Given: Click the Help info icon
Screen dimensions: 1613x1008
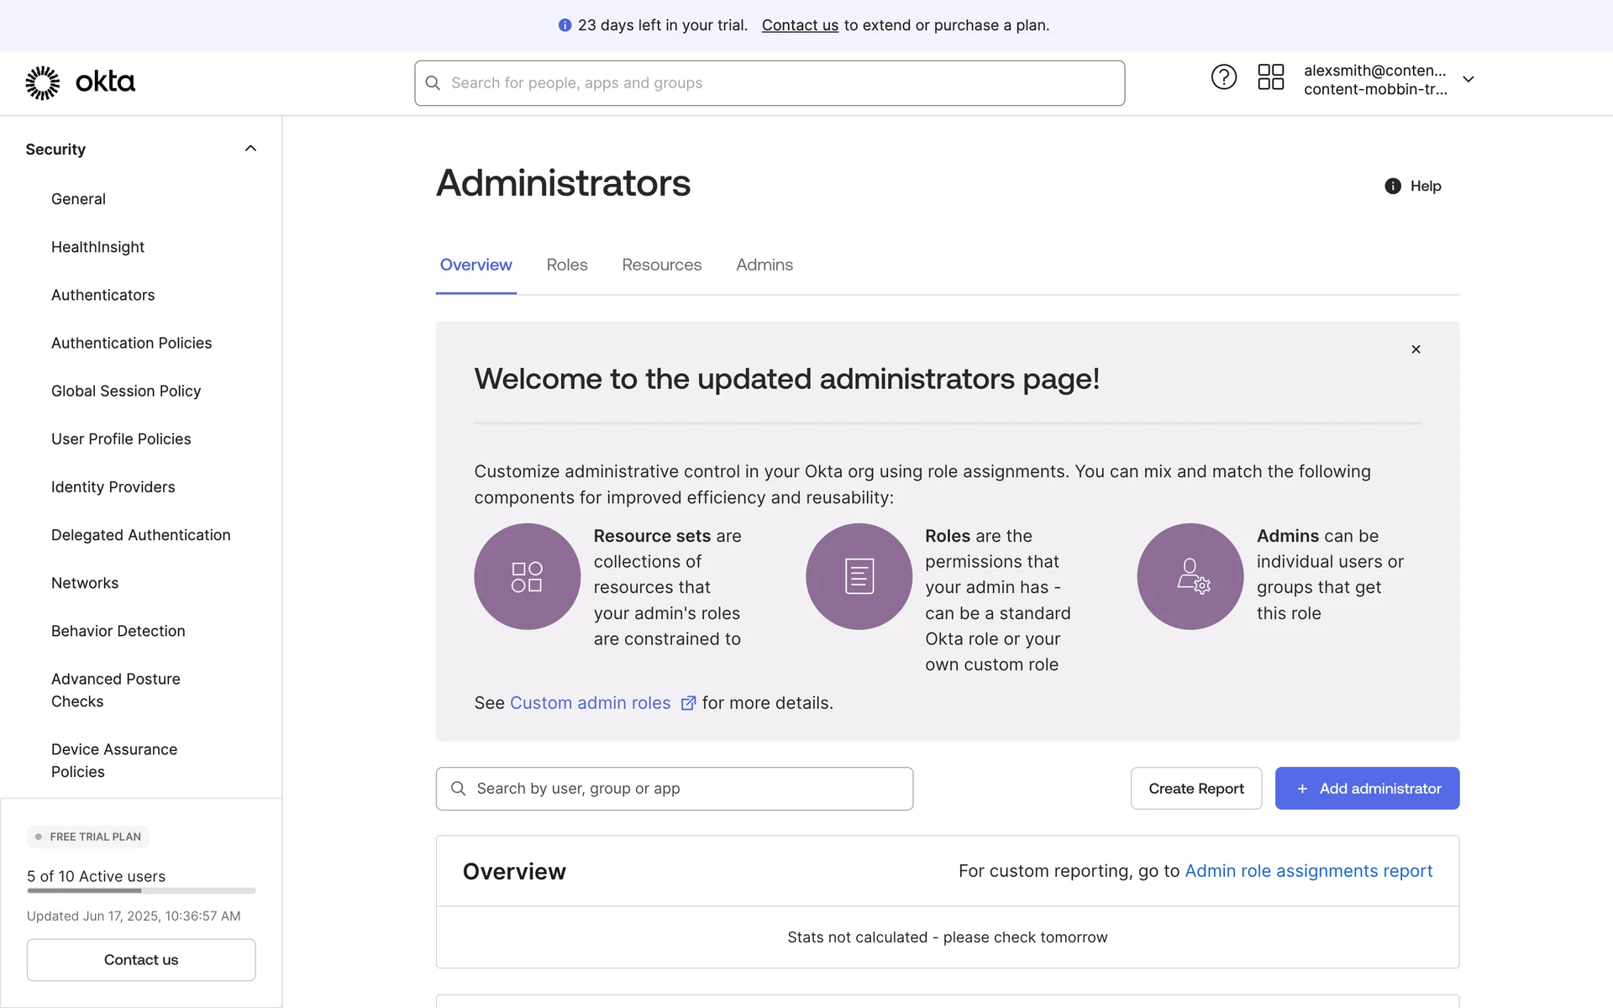Looking at the screenshot, I should tap(1392, 186).
